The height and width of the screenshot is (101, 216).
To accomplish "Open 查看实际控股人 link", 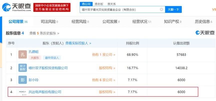I will [x=78, y=43].
